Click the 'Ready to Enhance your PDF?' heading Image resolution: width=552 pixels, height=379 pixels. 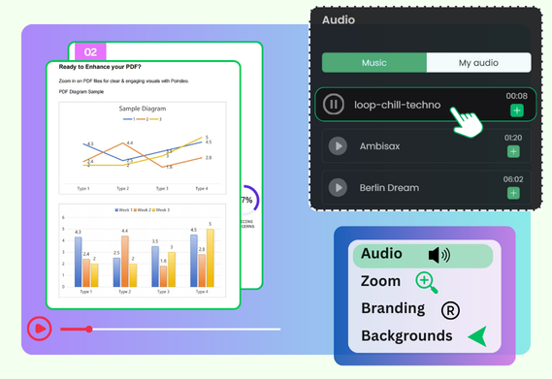(x=100, y=67)
